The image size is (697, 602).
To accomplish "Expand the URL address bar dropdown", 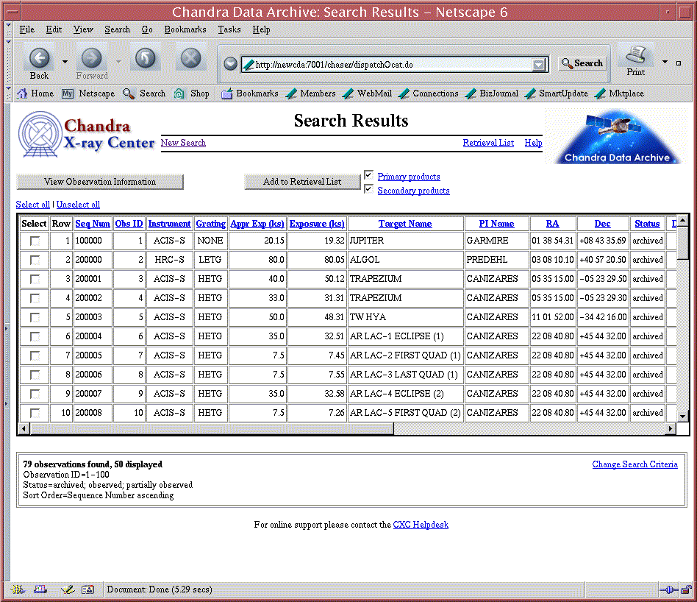I will (540, 65).
